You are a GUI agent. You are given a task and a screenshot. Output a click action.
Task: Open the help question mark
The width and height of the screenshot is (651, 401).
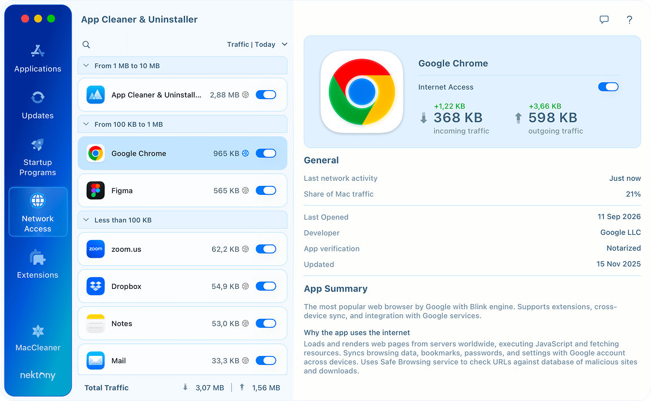coord(630,20)
